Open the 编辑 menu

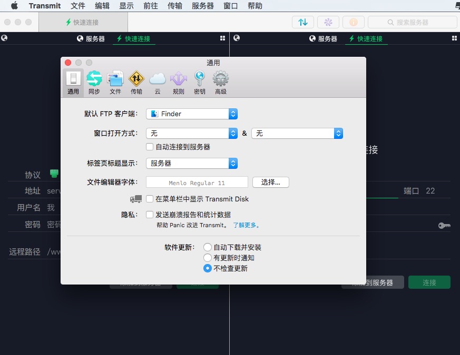(x=102, y=6)
